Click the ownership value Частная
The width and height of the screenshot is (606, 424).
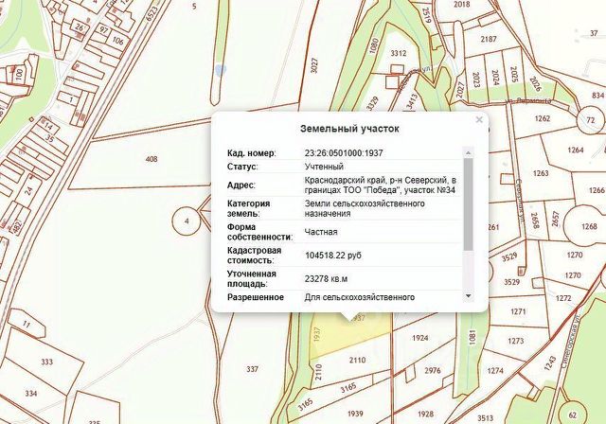[x=321, y=232]
